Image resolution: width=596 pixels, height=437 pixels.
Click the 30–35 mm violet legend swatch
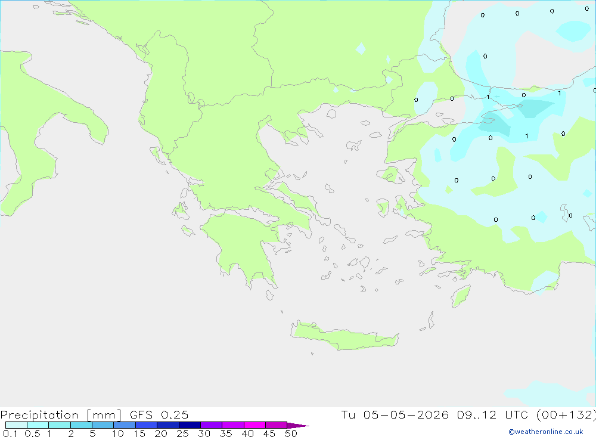point(212,425)
